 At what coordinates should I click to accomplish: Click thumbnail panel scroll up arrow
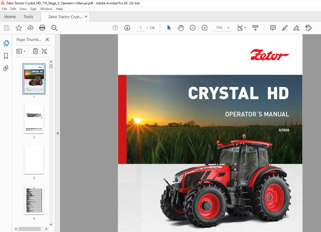click(51, 62)
